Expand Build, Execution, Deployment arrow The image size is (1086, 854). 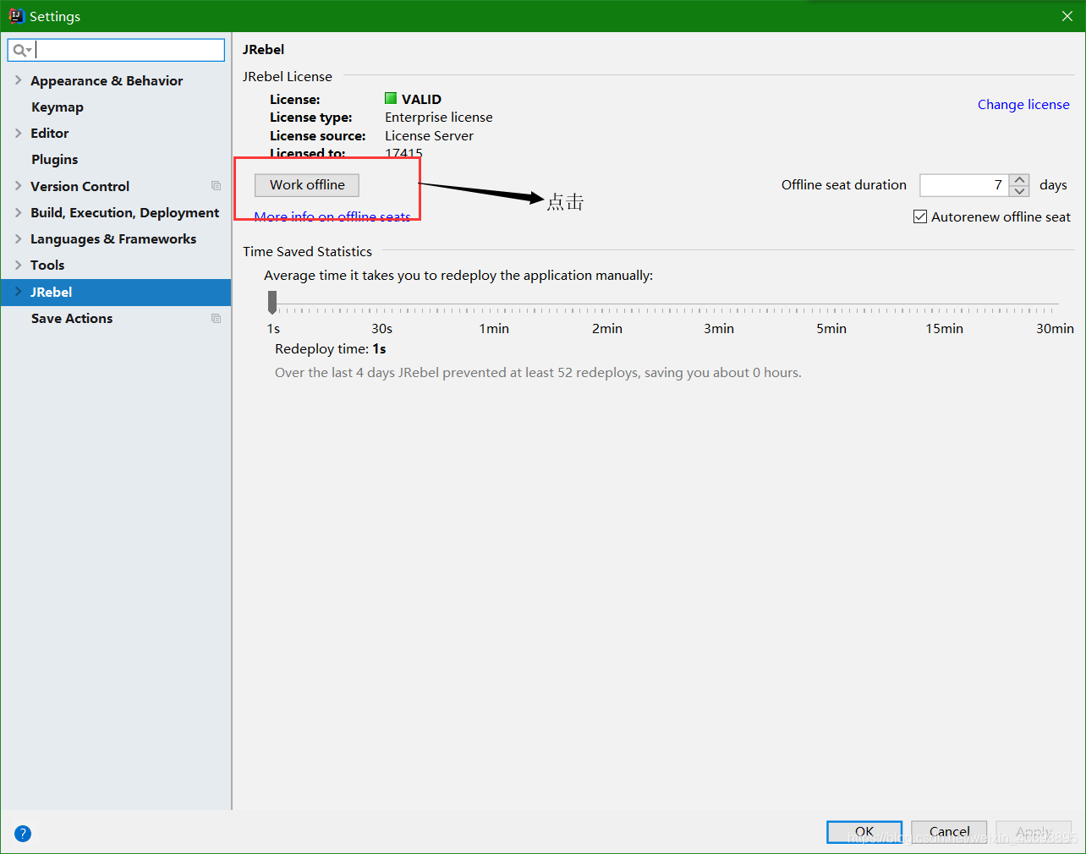[x=18, y=212]
